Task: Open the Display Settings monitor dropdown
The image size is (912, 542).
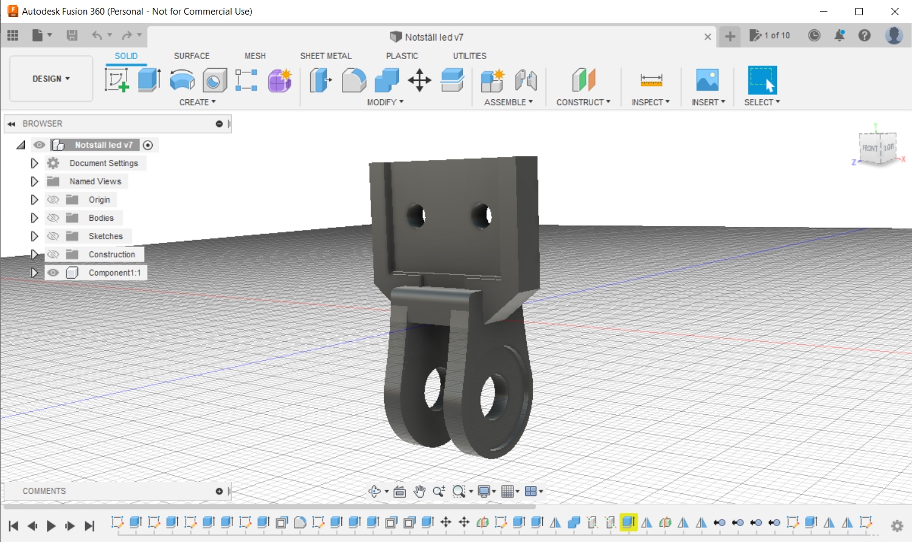Action: point(487,492)
